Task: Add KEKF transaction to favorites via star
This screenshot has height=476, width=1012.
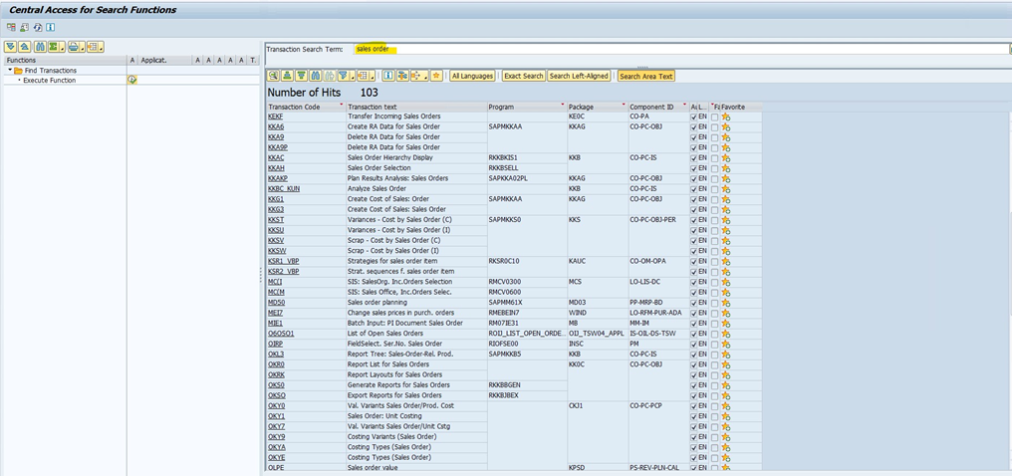Action: click(x=726, y=117)
